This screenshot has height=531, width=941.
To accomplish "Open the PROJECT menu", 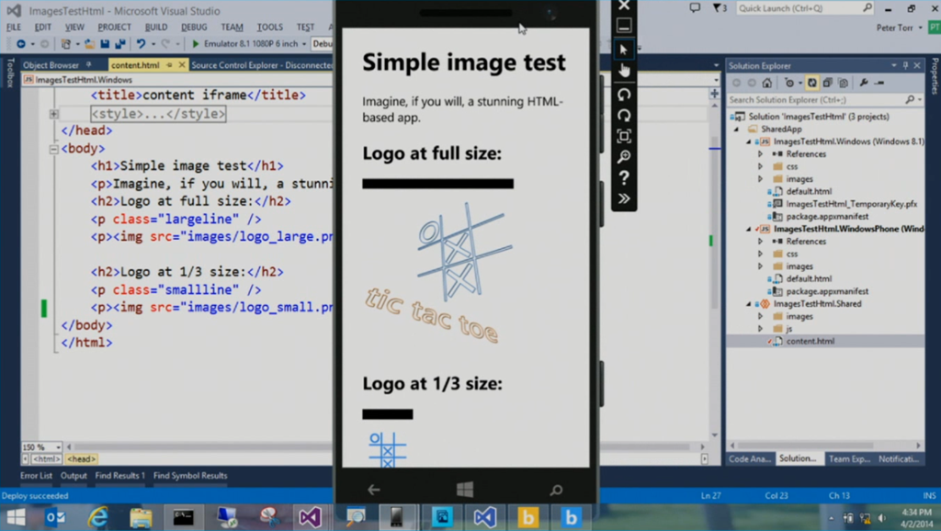I will pyautogui.click(x=114, y=27).
